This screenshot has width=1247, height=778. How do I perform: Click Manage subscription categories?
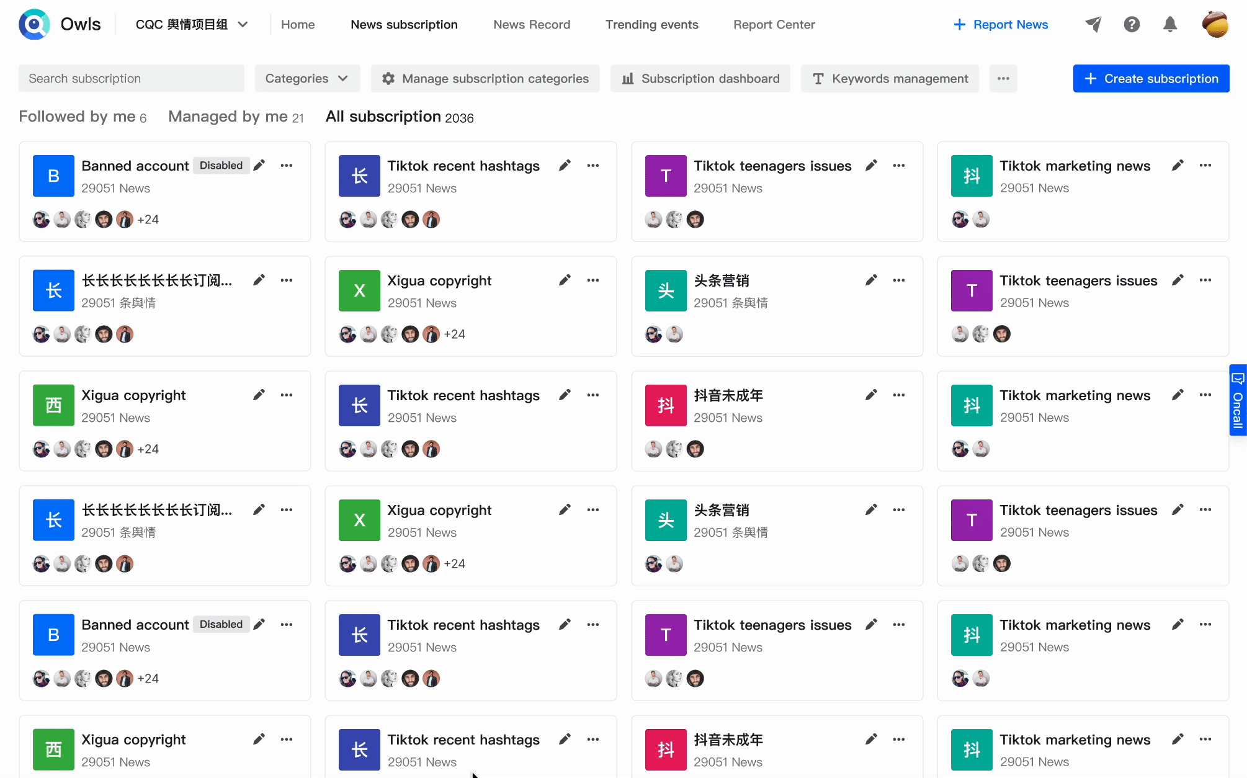485,79
